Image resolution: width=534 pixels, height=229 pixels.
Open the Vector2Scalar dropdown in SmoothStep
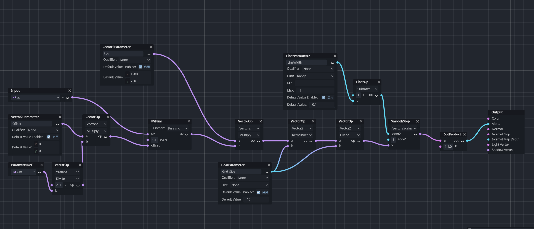pyautogui.click(x=404, y=128)
